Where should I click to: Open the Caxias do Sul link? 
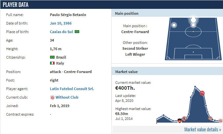tap(62, 32)
